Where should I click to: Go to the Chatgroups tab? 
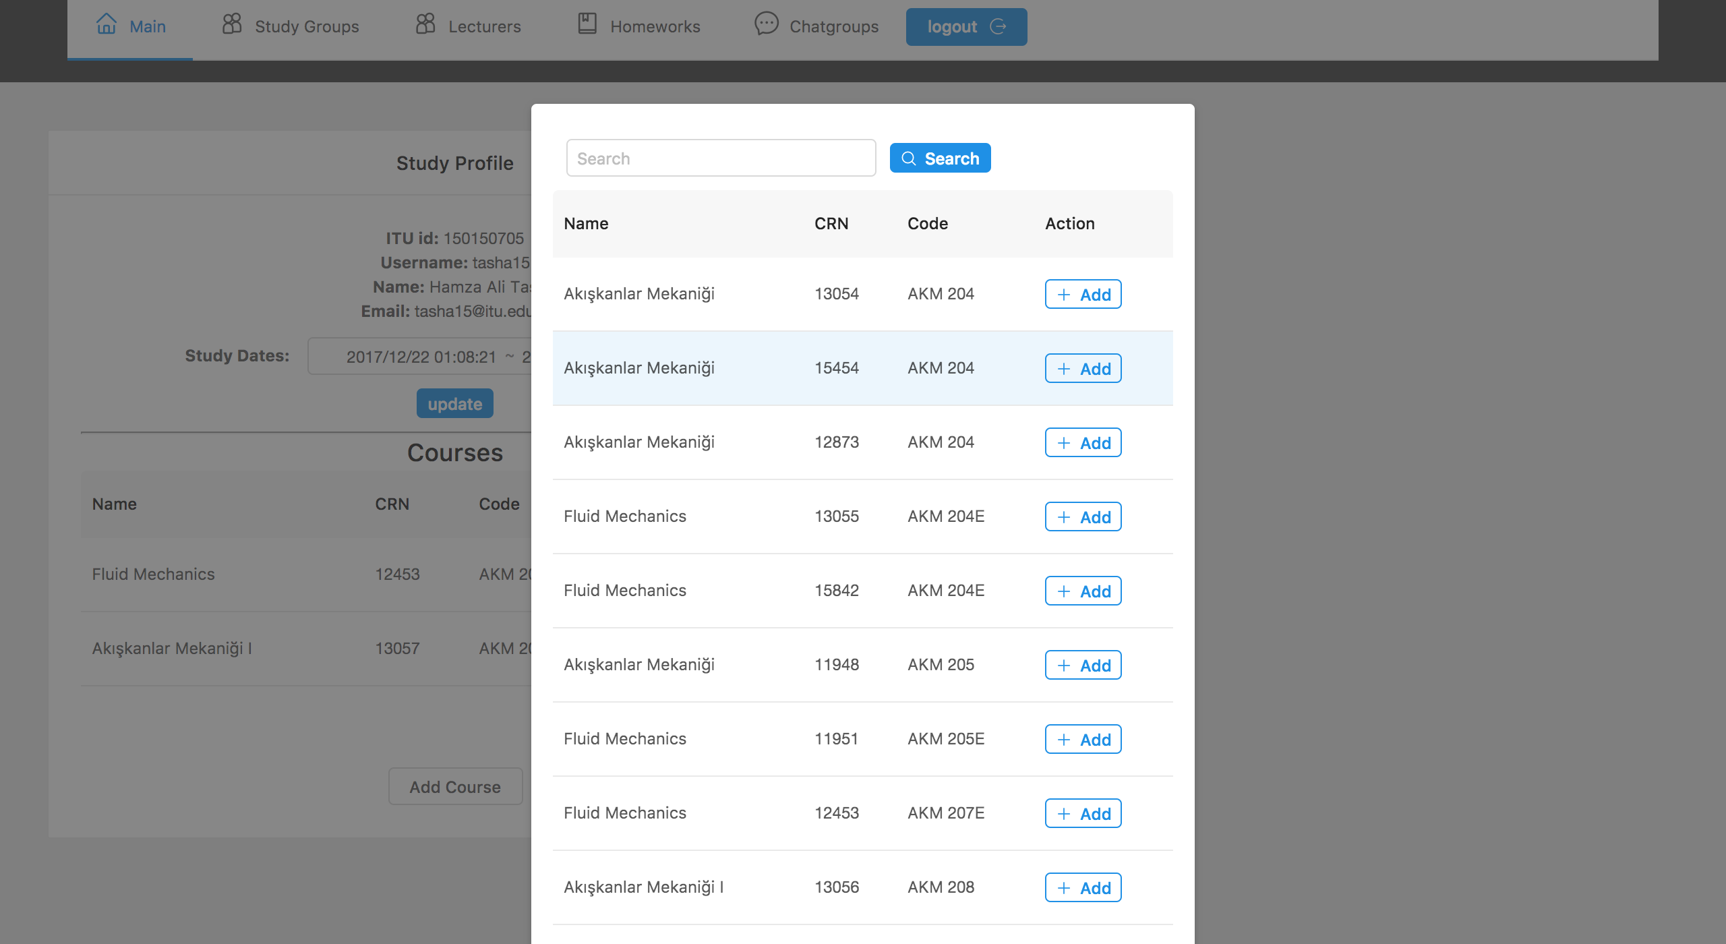coord(816,27)
